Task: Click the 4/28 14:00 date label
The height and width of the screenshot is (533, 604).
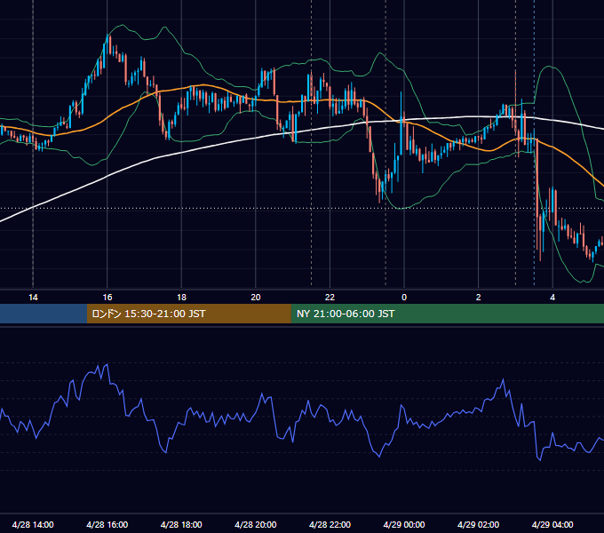Action: [x=33, y=524]
